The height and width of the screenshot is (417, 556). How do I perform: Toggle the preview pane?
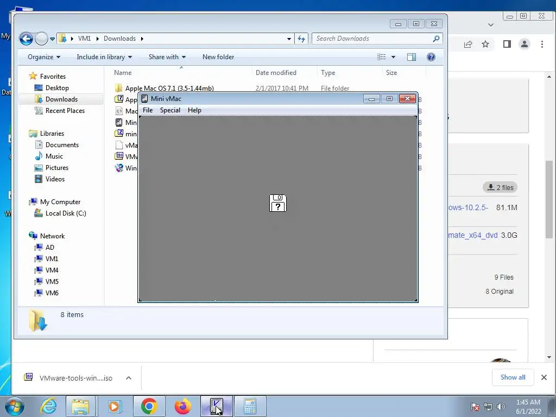tap(412, 56)
